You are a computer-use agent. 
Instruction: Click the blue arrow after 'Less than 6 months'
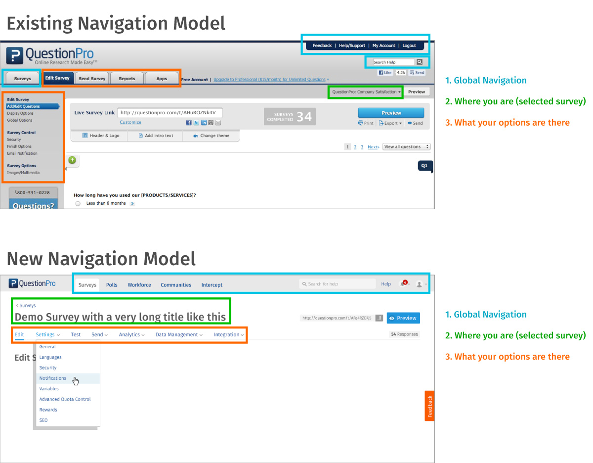(132, 203)
